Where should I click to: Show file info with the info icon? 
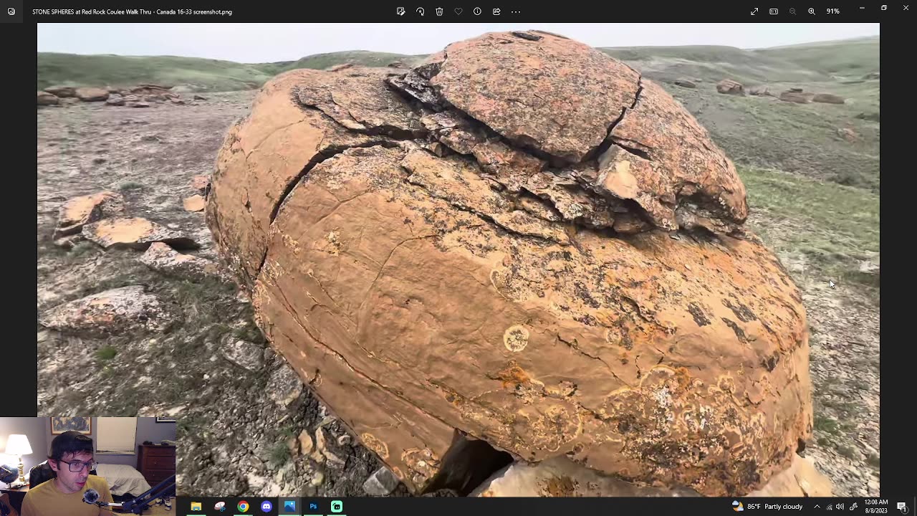point(477,11)
